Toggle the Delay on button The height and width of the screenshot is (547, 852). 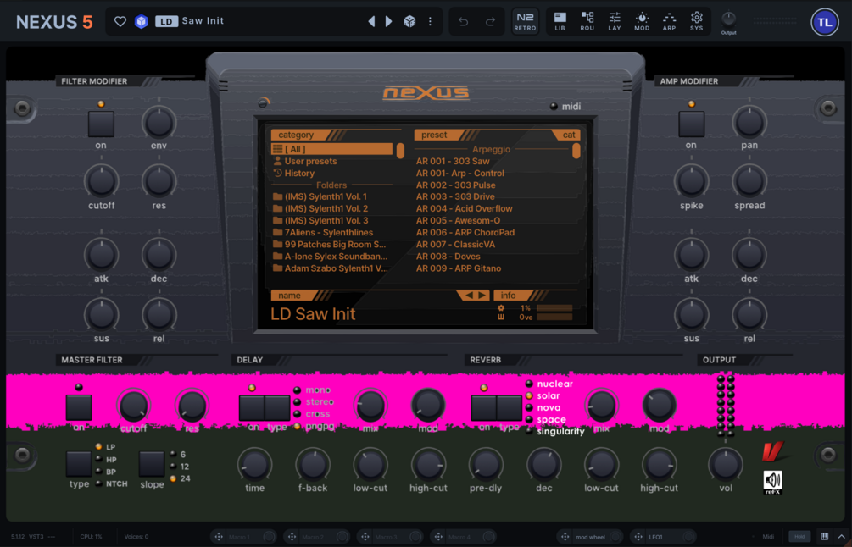tap(252, 408)
